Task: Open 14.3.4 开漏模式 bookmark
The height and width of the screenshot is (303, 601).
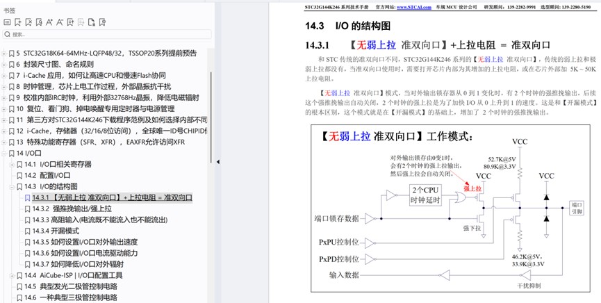Action: pyautogui.click(x=56, y=231)
